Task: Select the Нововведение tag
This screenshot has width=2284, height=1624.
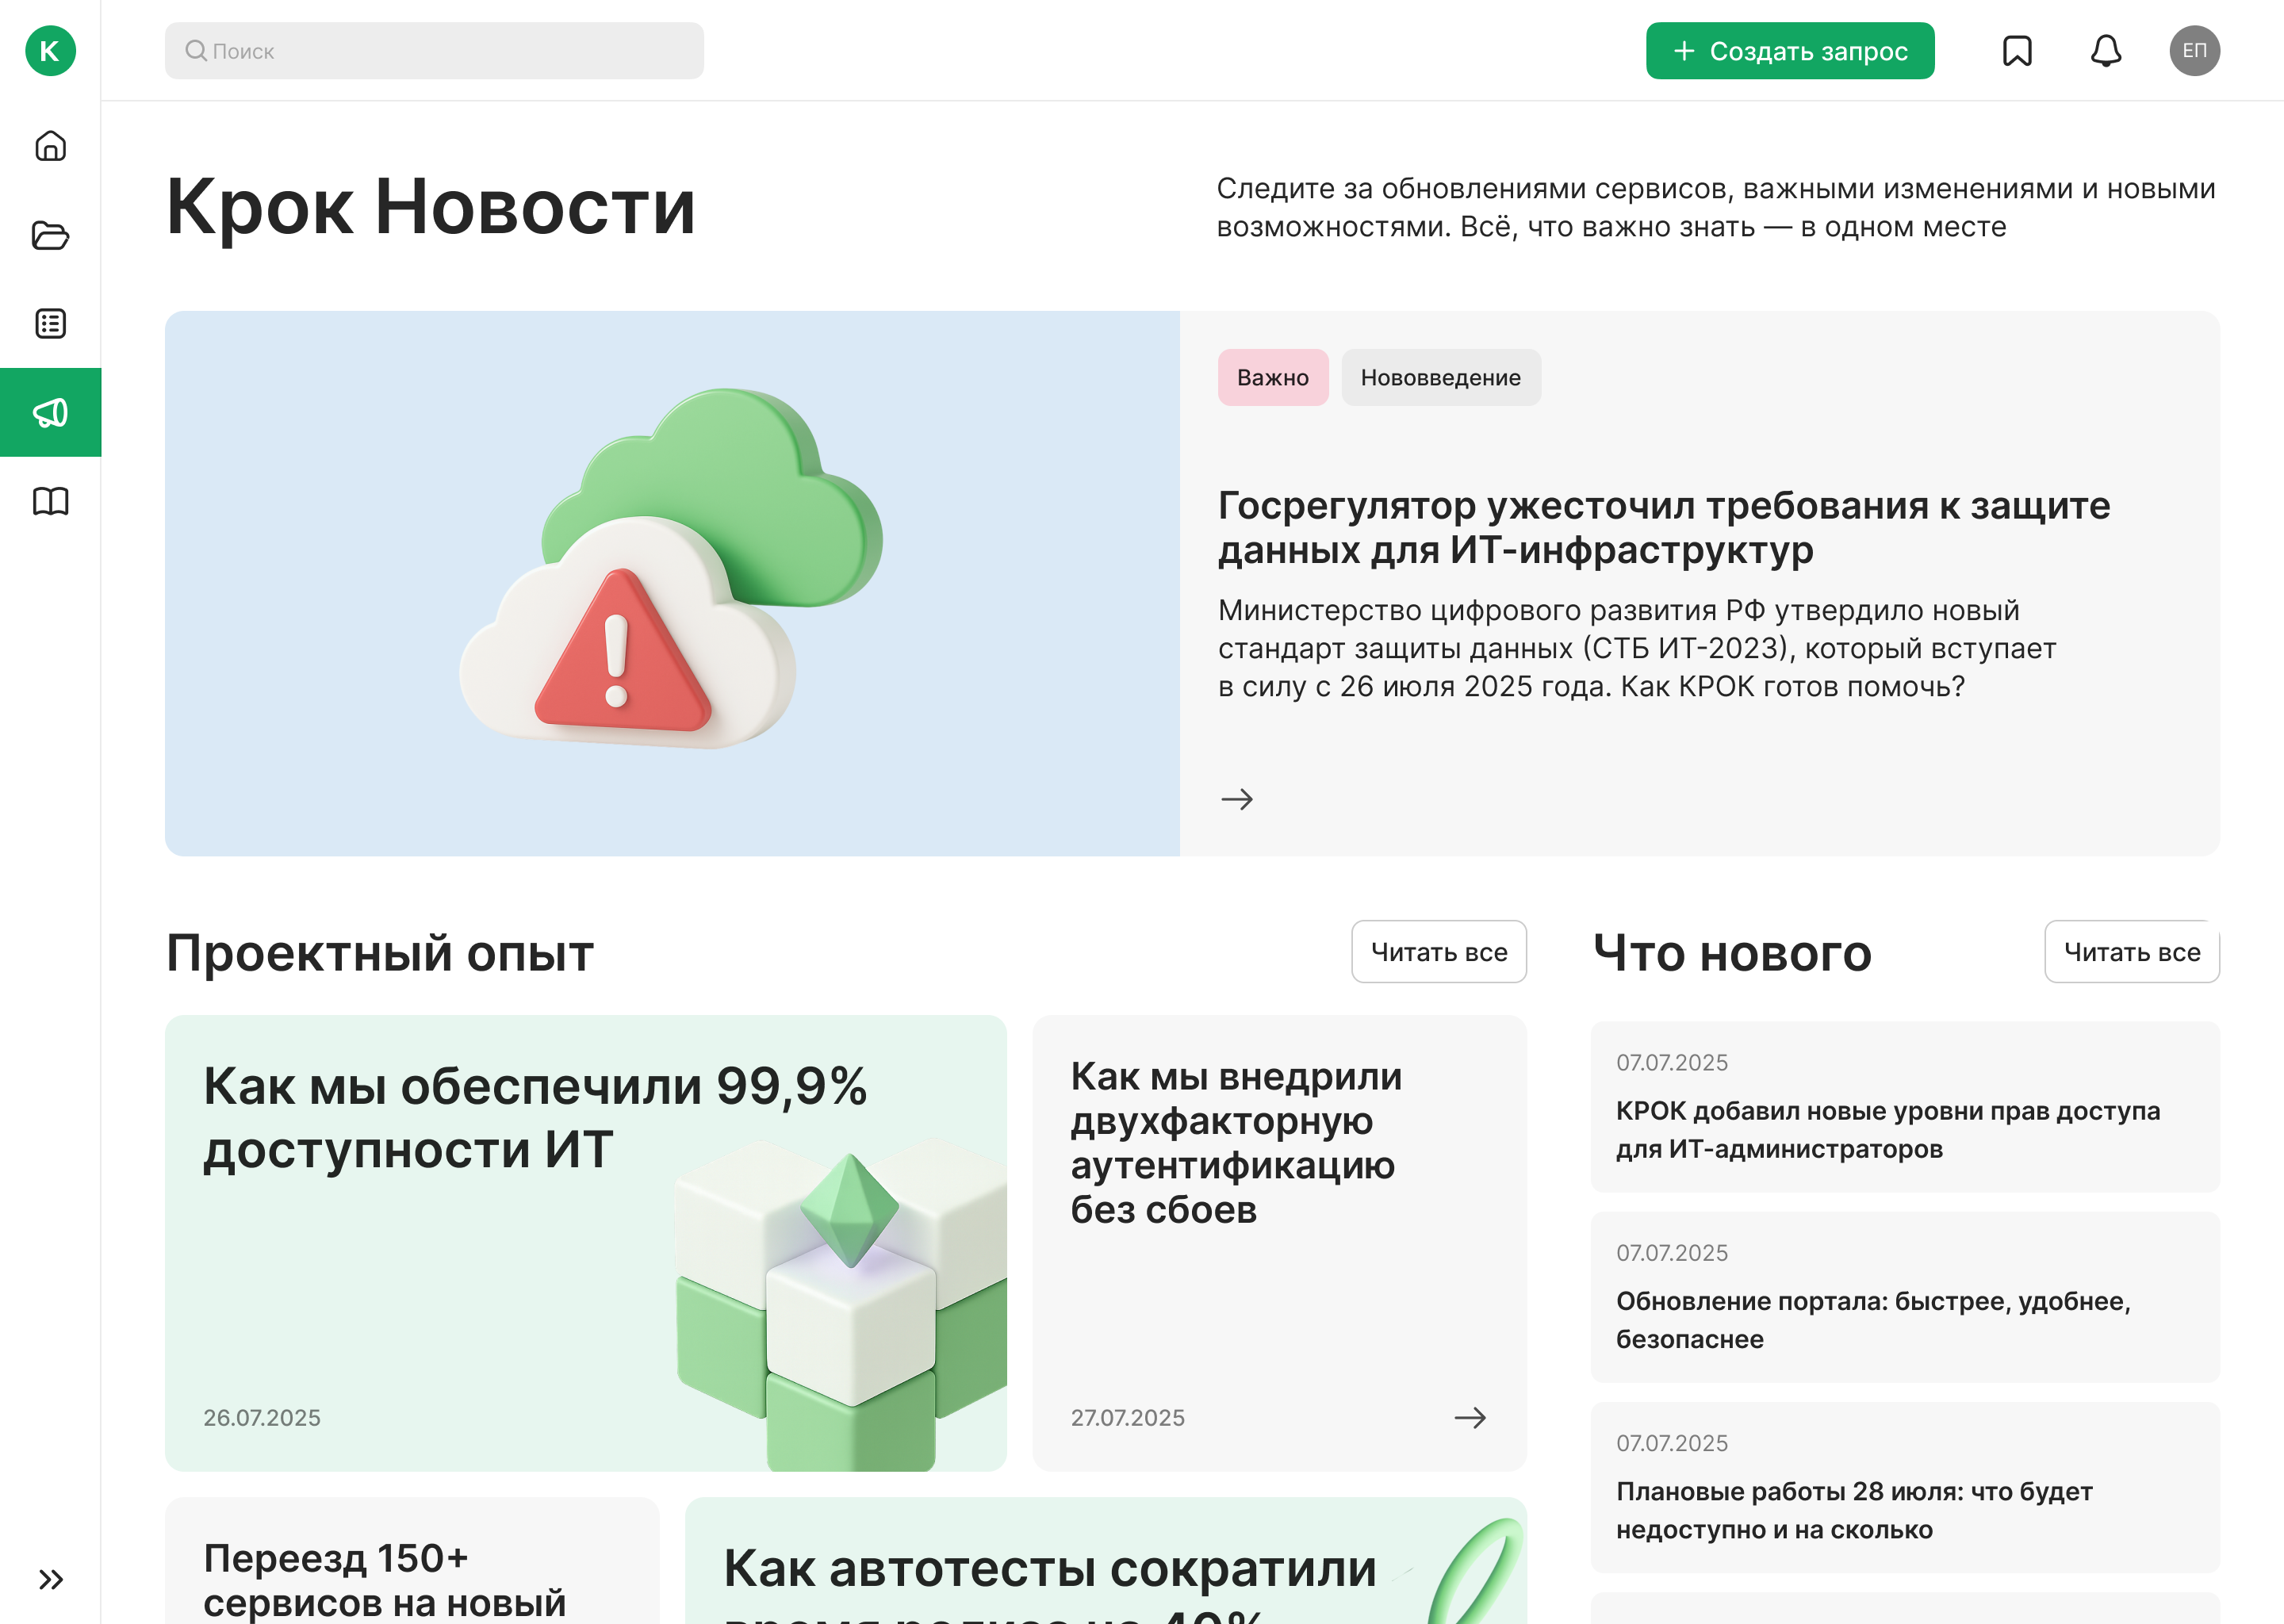Action: tap(1440, 378)
